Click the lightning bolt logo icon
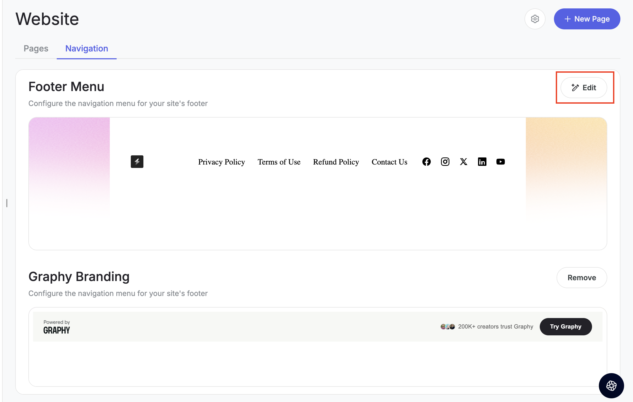The height and width of the screenshot is (402, 633). (137, 162)
